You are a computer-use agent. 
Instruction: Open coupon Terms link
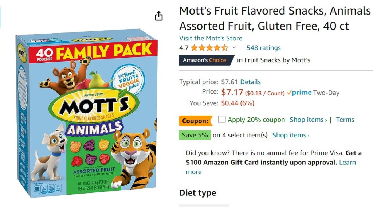click(x=345, y=120)
